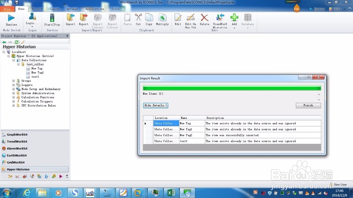Select the test1 tree item
The height and width of the screenshot is (198, 353).
[35, 77]
